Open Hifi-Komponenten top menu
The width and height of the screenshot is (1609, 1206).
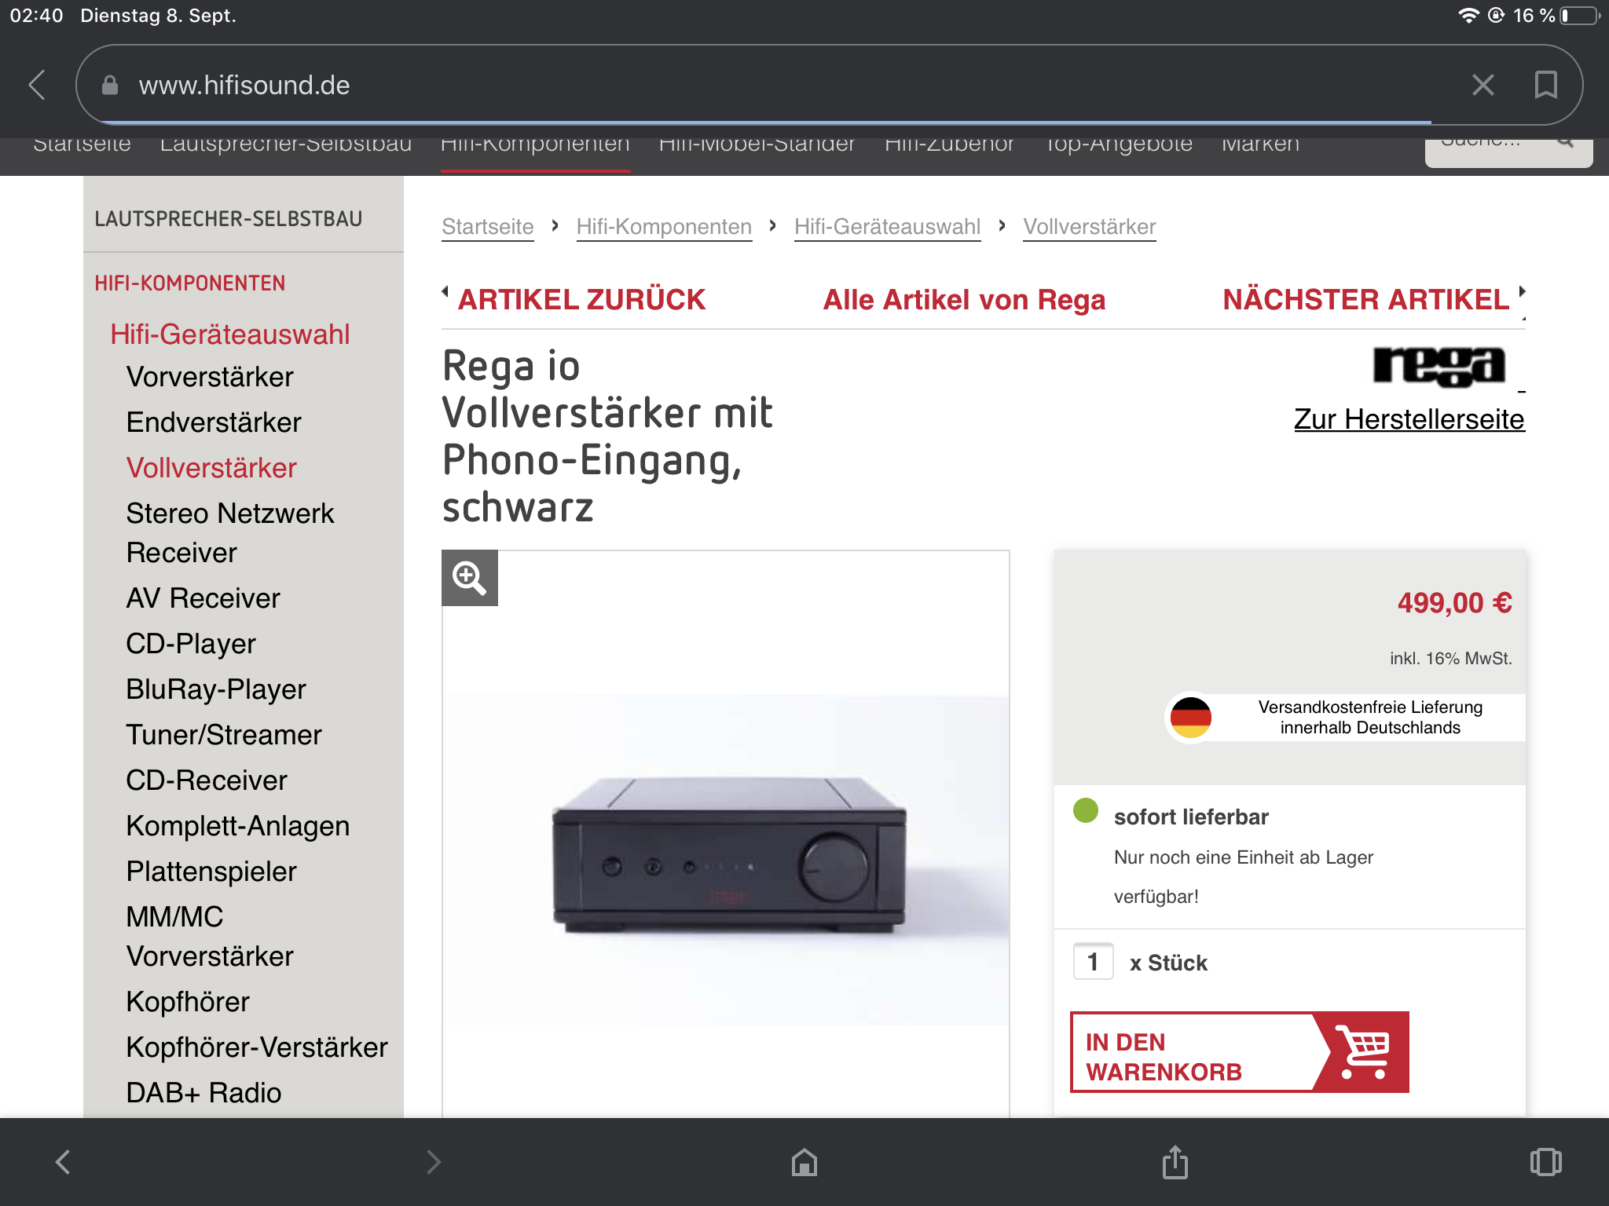(535, 144)
